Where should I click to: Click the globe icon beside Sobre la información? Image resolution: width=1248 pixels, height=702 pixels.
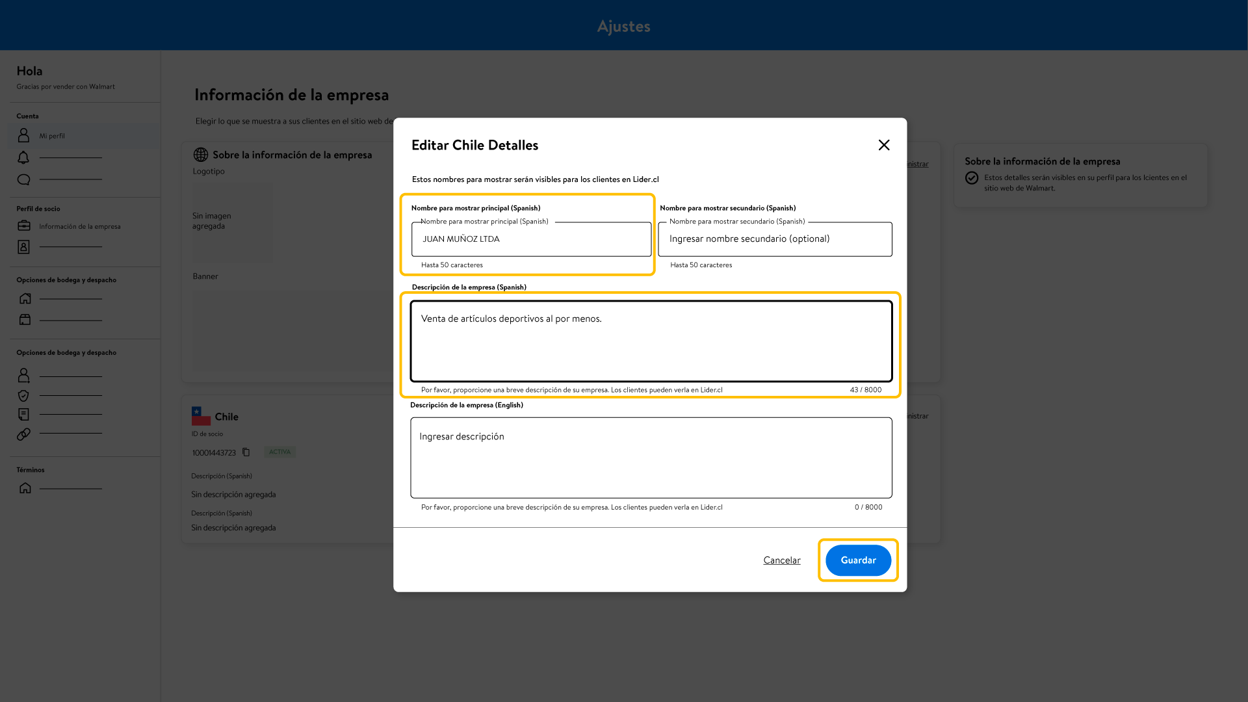click(x=201, y=155)
